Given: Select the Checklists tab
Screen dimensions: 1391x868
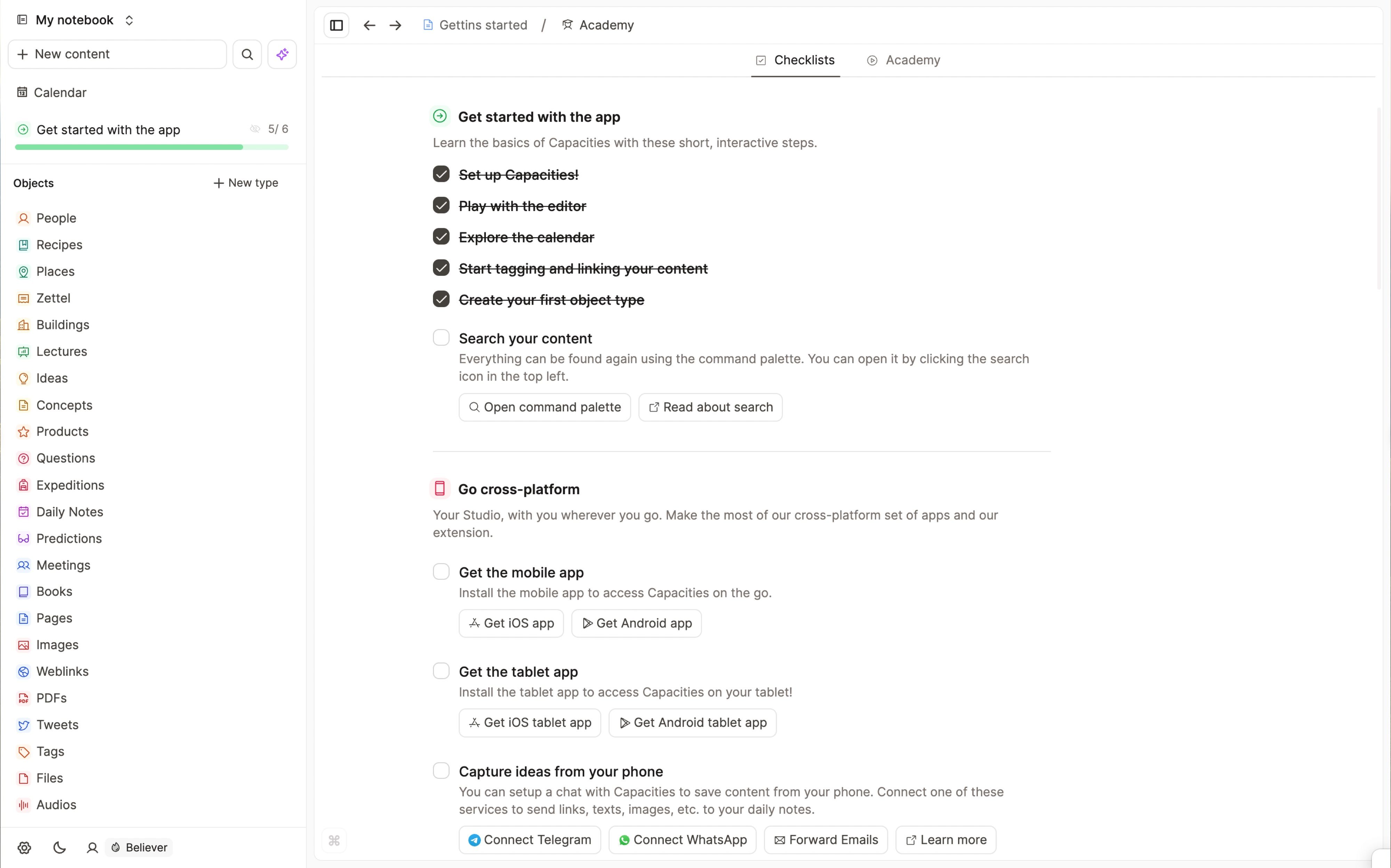Looking at the screenshot, I should click(x=796, y=60).
